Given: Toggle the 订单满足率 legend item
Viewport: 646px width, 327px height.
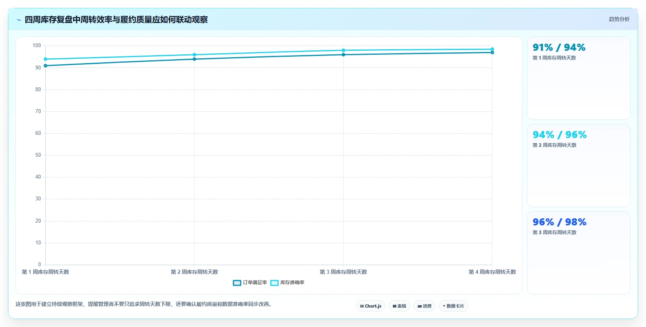Looking at the screenshot, I should pyautogui.click(x=250, y=283).
